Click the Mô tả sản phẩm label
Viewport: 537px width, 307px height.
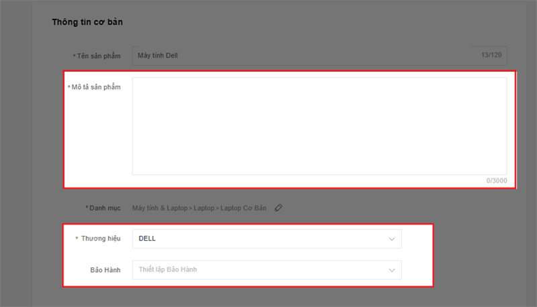click(x=96, y=87)
